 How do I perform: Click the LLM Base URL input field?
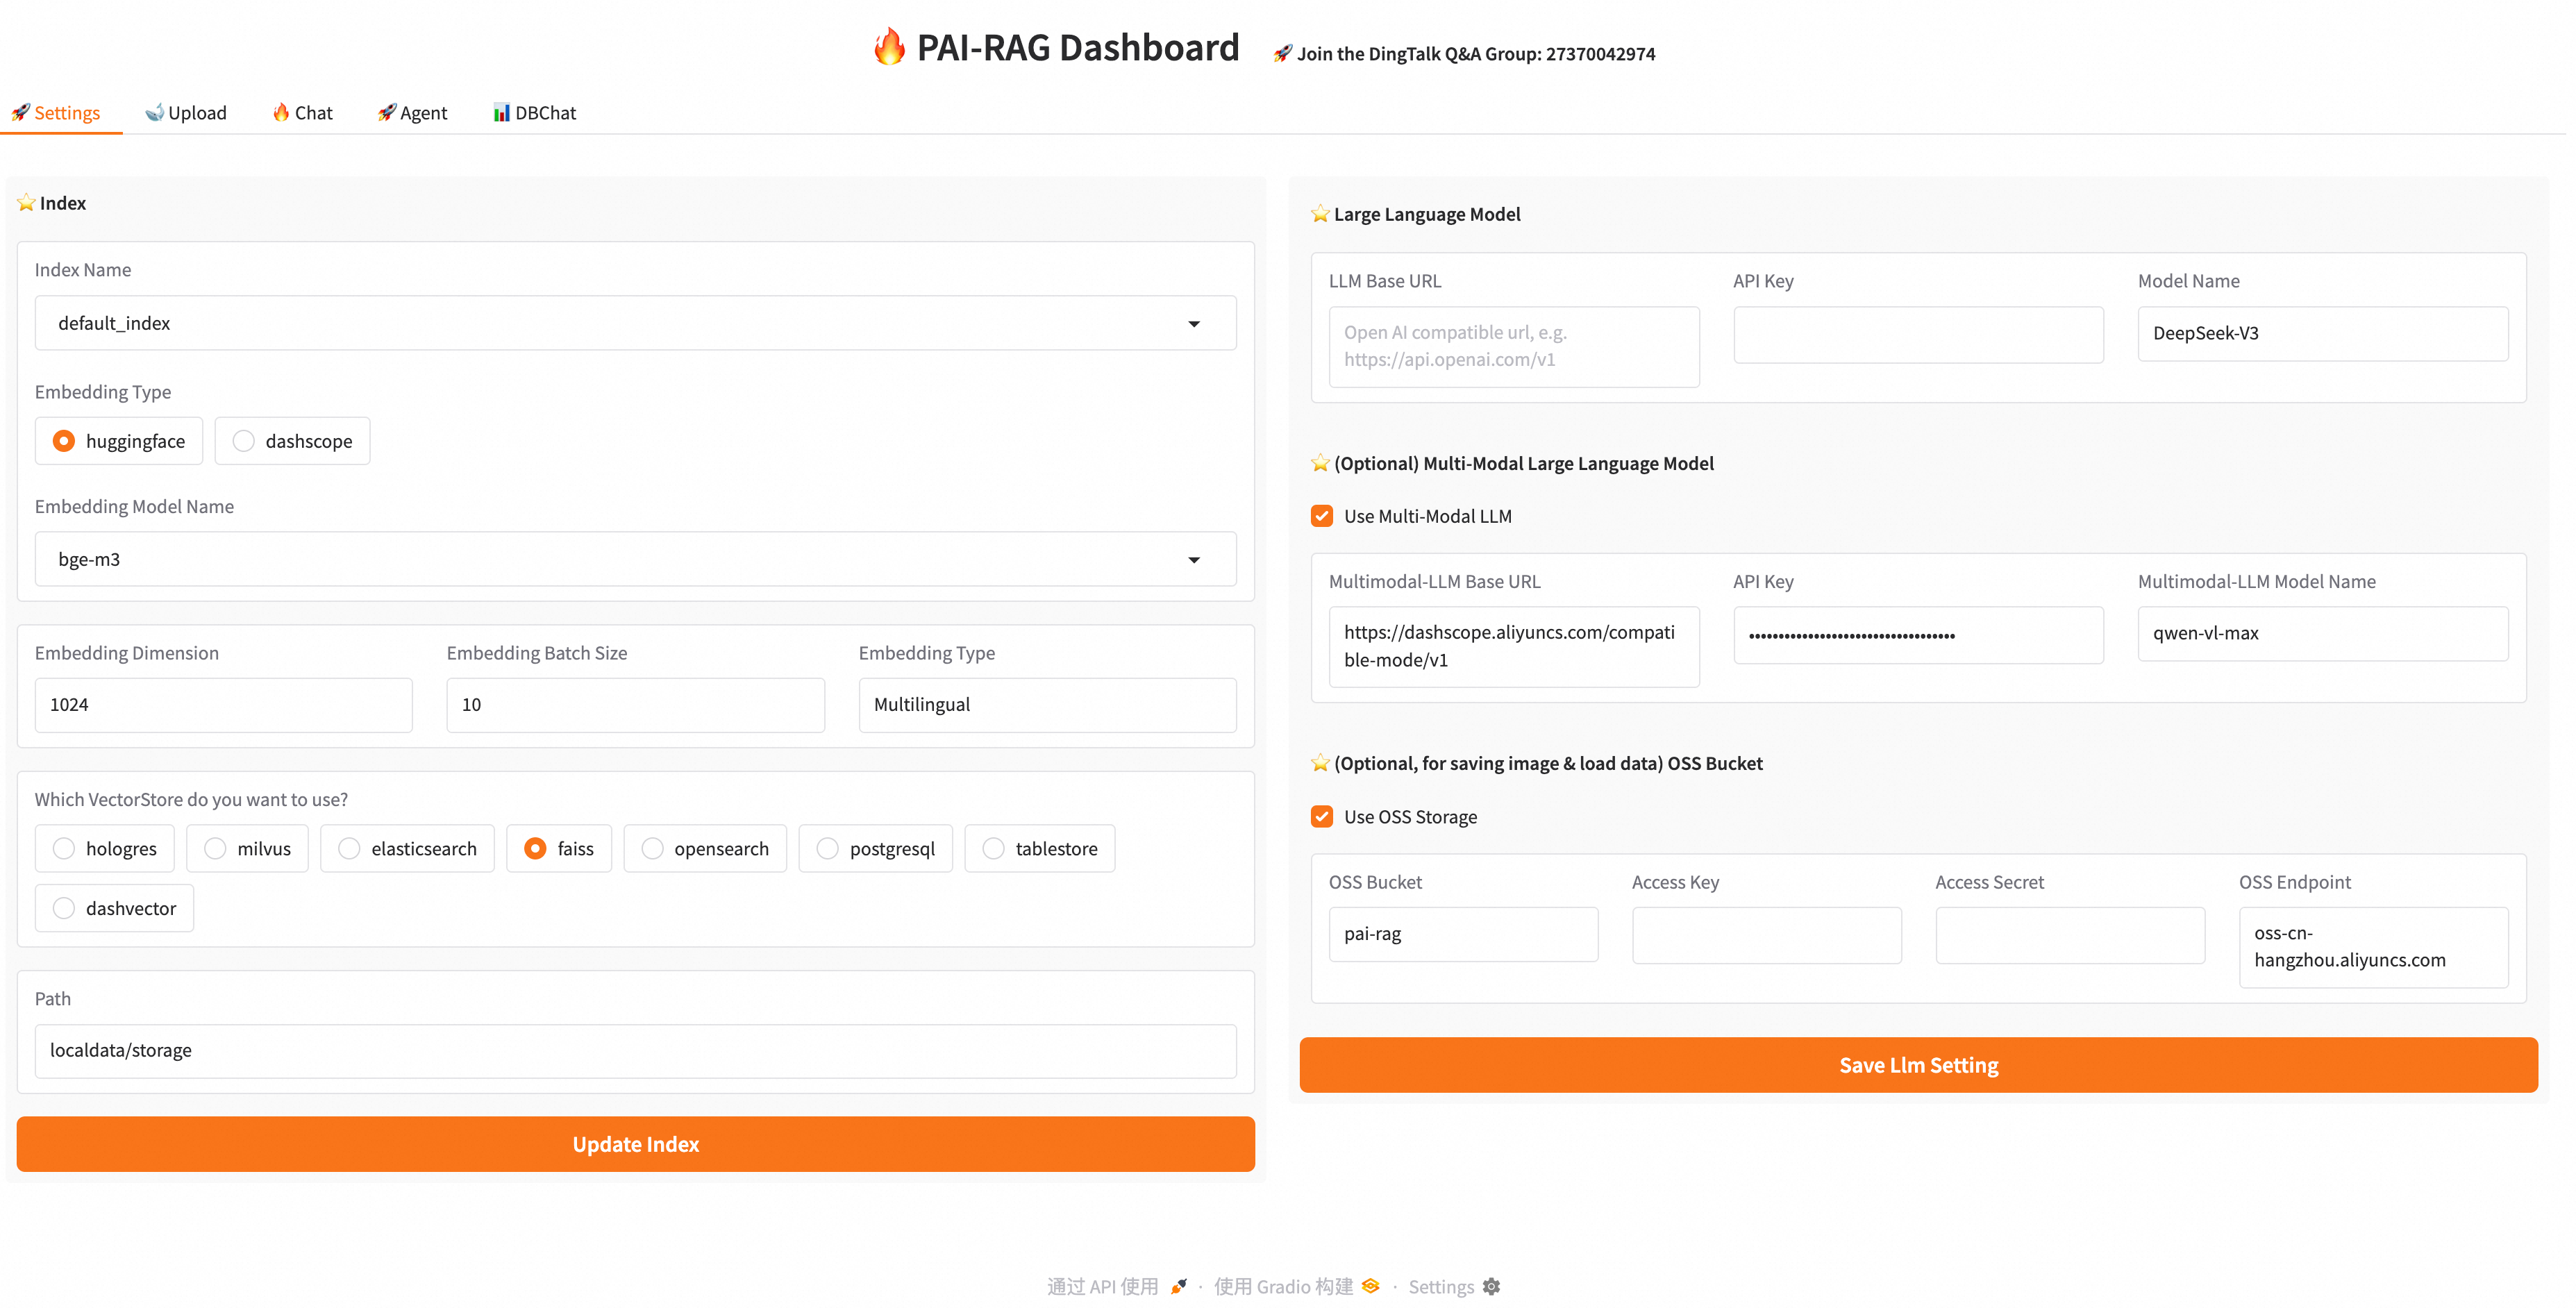1513,346
